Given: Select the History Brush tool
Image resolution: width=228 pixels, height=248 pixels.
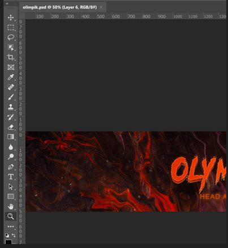Looking at the screenshot, I should [11, 117].
